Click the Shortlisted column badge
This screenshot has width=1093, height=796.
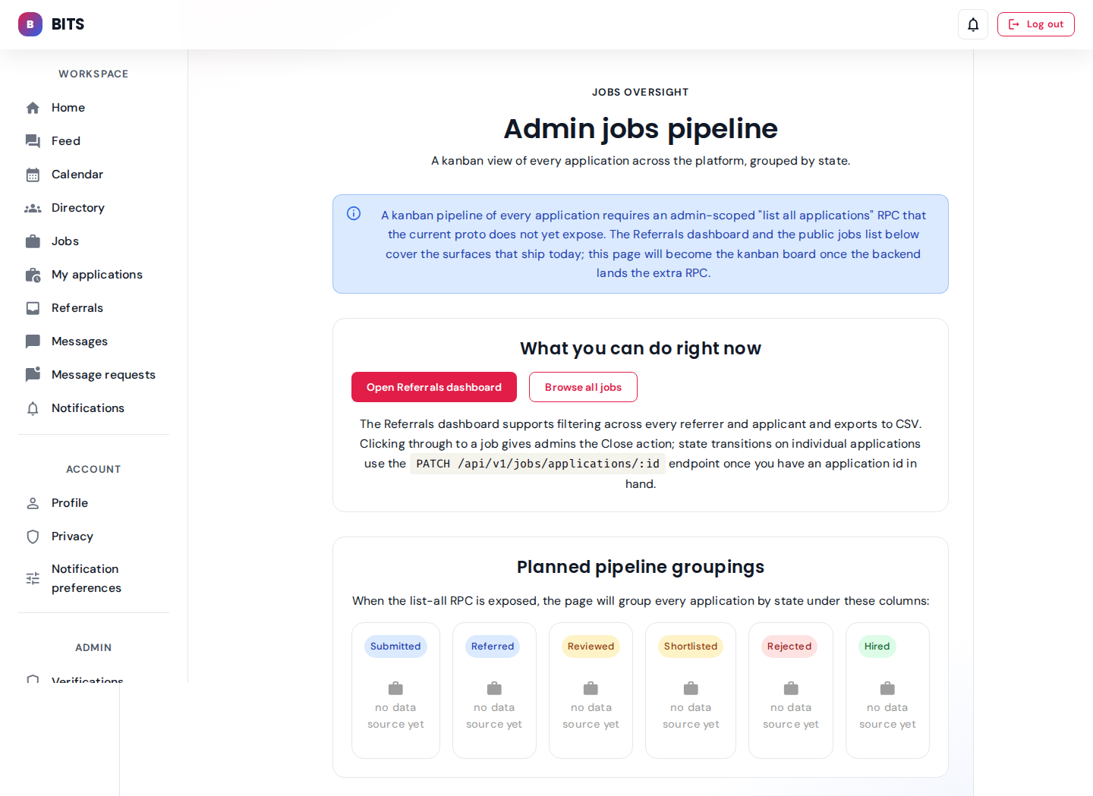click(x=690, y=647)
